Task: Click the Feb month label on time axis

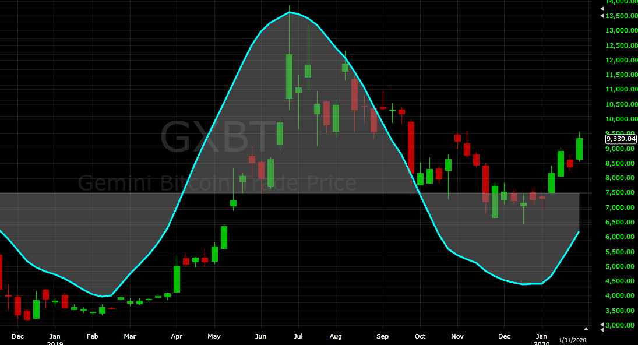Action: 93,336
